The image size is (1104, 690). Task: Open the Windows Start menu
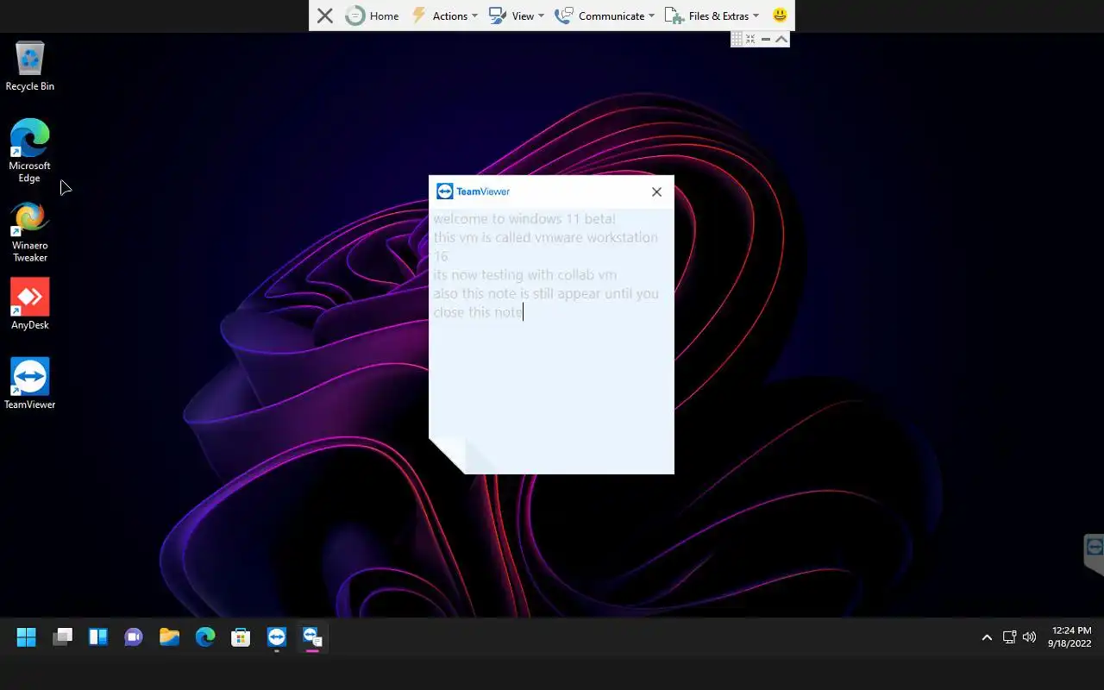click(27, 637)
